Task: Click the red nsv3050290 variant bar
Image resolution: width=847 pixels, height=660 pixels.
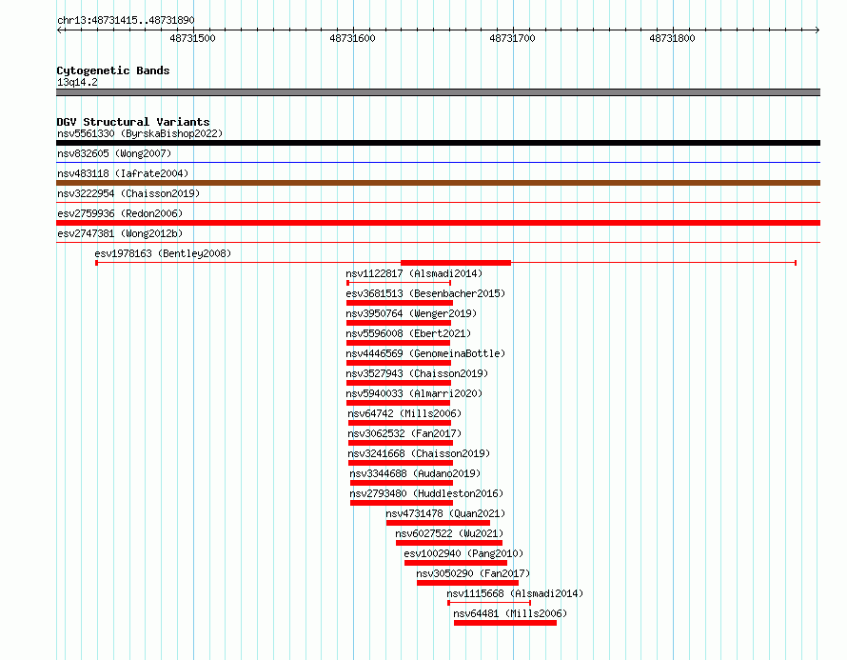Action: tap(468, 583)
